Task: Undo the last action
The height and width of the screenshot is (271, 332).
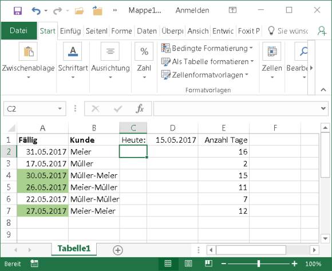Action: pyautogui.click(x=36, y=10)
